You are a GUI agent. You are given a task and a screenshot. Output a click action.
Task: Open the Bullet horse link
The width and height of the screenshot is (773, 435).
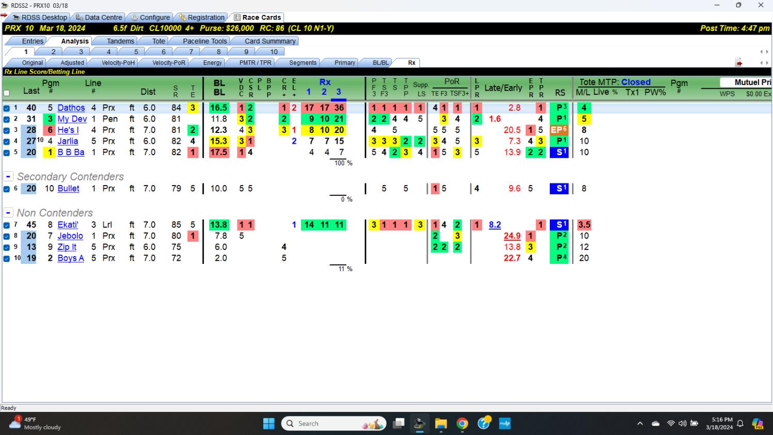(x=69, y=189)
